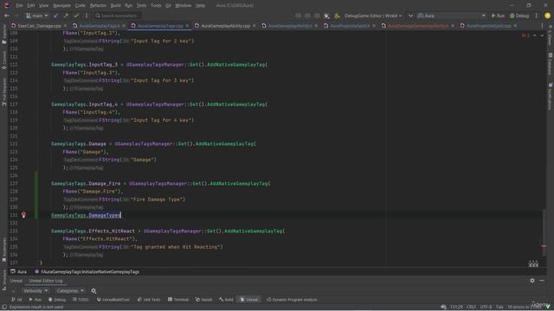Click the more options icon after Debug button
This screenshot has height=311, width=554.
point(537,16)
